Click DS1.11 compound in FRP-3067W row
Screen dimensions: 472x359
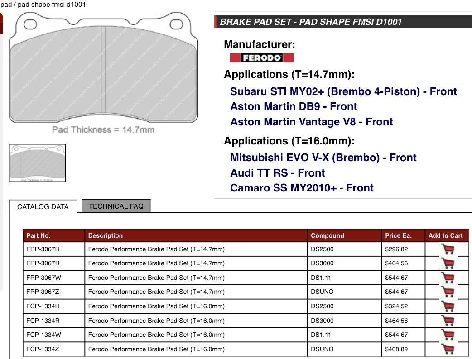click(344, 278)
